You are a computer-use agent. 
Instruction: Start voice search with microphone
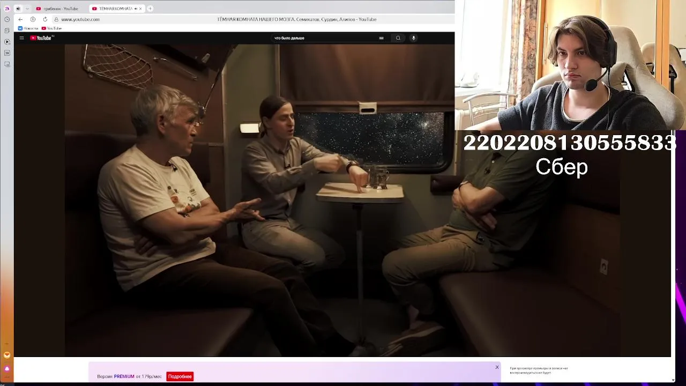pos(413,38)
